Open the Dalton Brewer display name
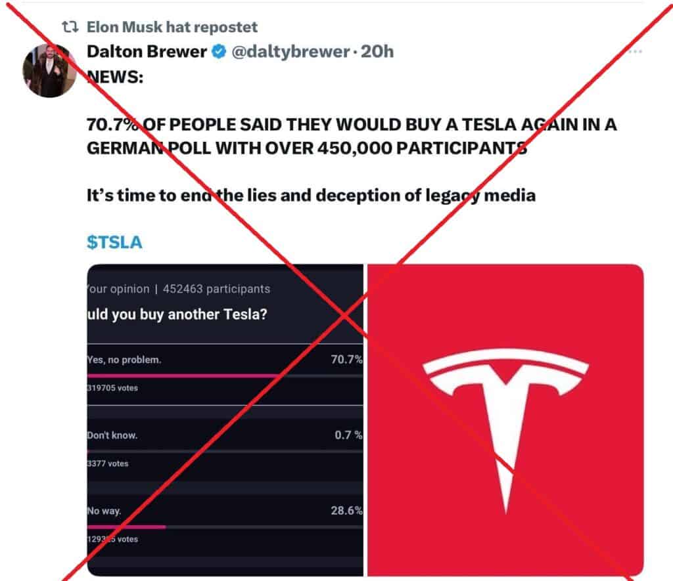Image resolution: width=673 pixels, height=581 pixels. click(x=147, y=51)
